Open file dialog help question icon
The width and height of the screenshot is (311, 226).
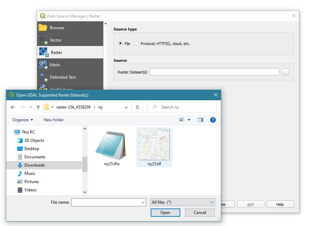pos(213,120)
